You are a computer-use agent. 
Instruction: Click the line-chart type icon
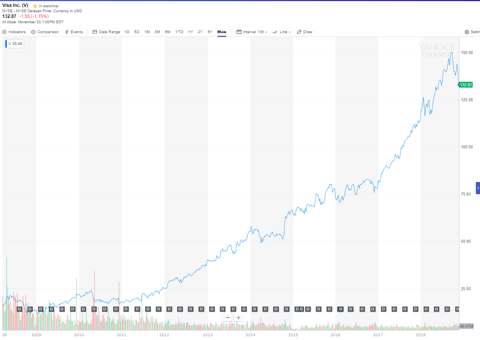[x=275, y=32]
